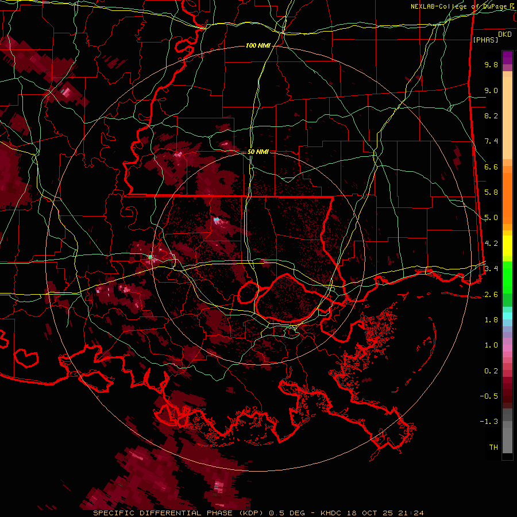The height and width of the screenshot is (517, 517).
Task: Pick the pink band near 1.0
Action: [x=507, y=348]
